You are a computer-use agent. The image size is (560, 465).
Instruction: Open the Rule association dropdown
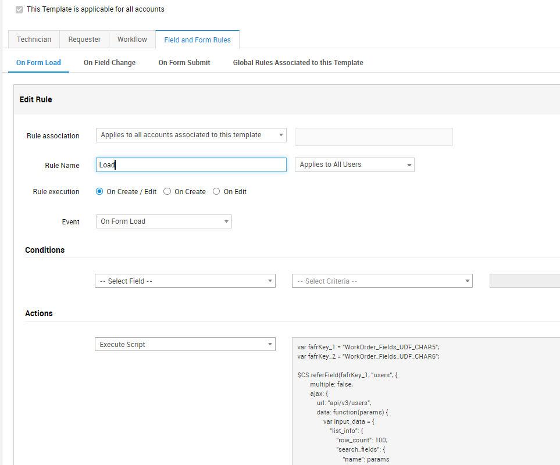pyautogui.click(x=191, y=135)
